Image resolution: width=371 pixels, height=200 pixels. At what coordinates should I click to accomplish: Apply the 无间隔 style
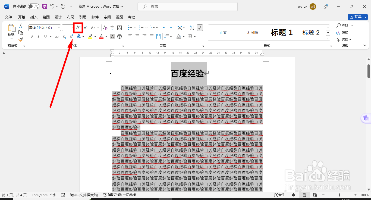point(252,33)
